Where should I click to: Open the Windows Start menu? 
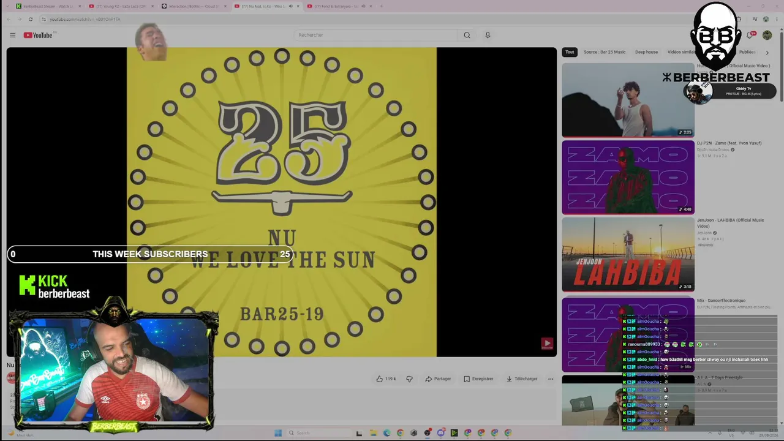coord(277,433)
